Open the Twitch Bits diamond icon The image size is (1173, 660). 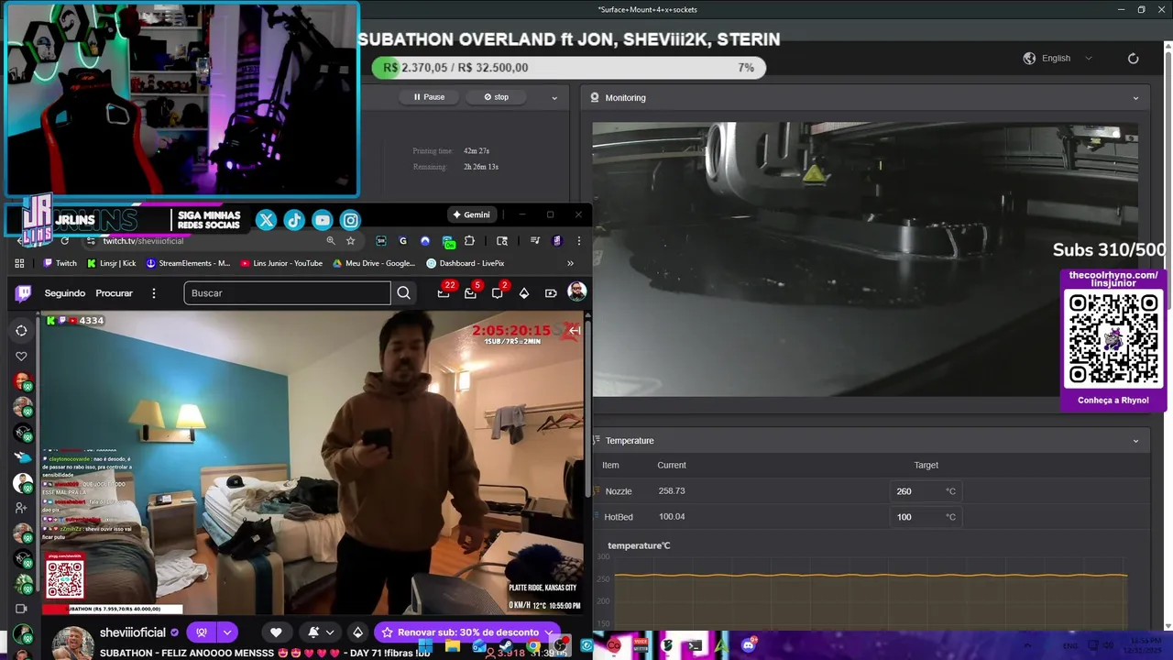tap(524, 293)
